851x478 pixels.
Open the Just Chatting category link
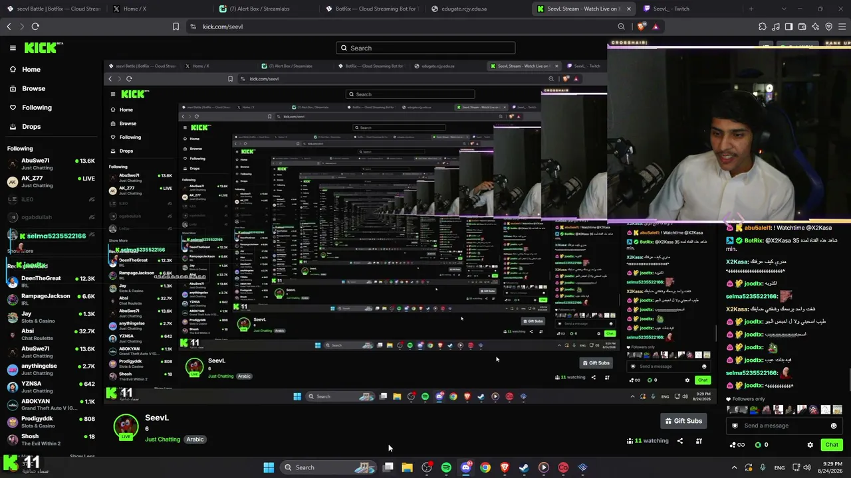coord(162,439)
